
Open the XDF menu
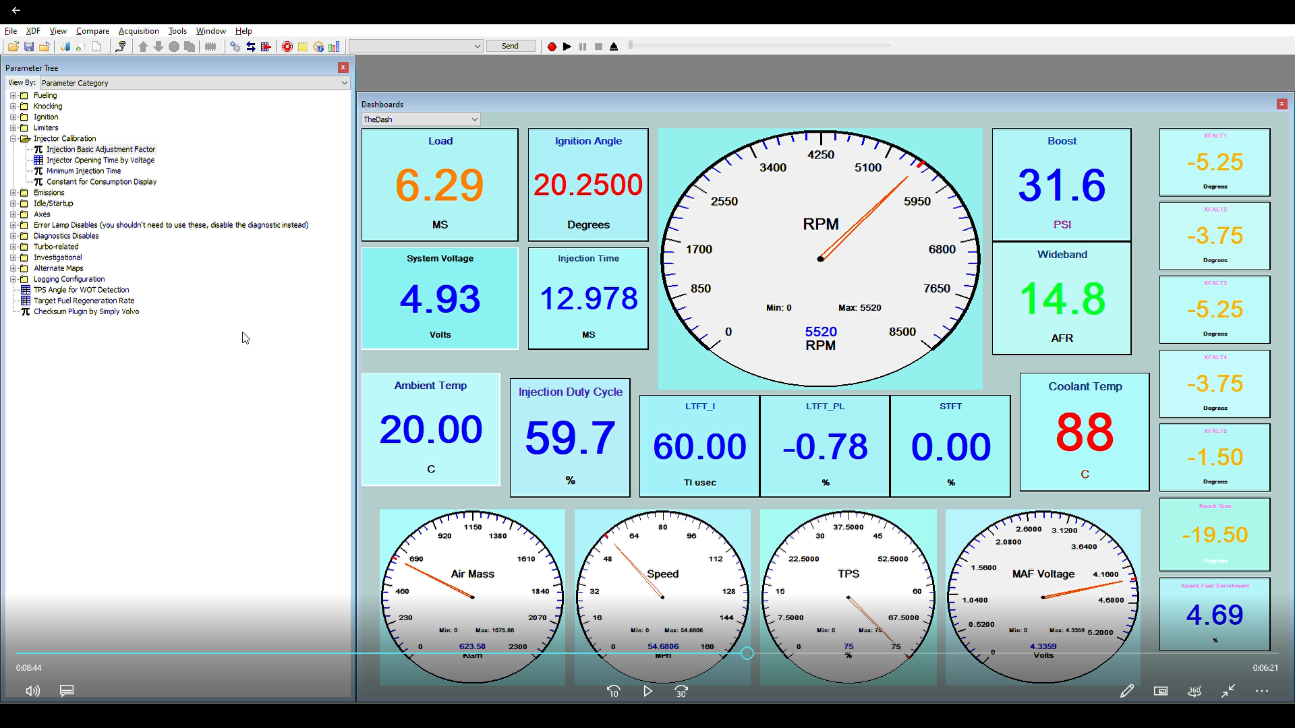pos(33,31)
